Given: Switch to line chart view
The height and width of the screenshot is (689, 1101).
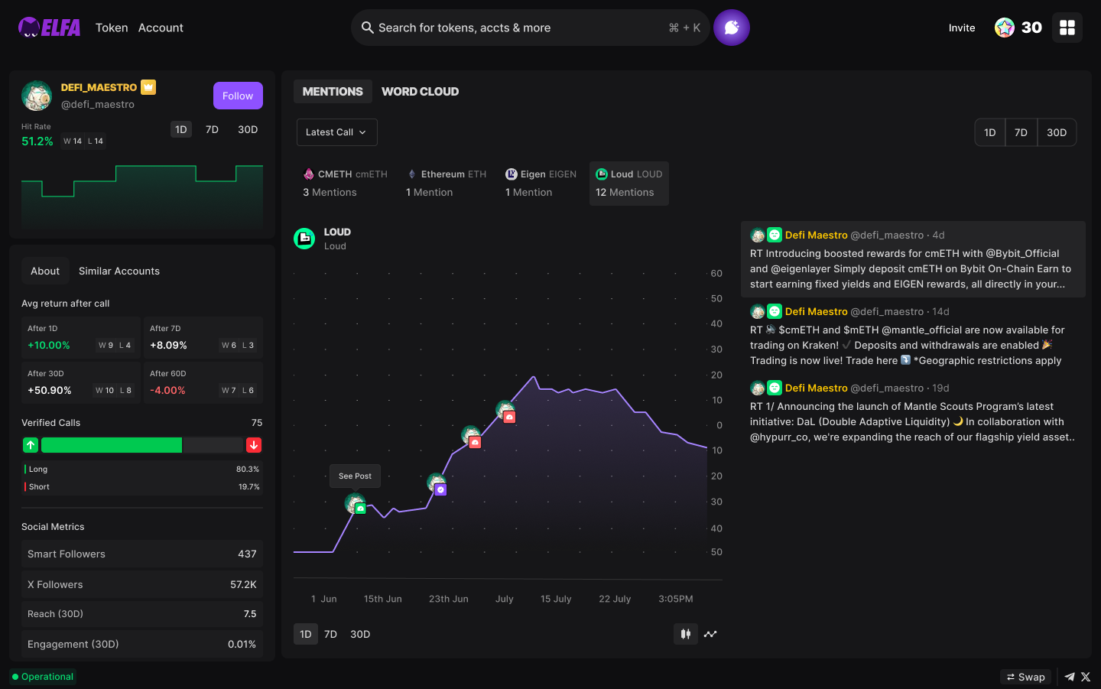Looking at the screenshot, I should 710,634.
